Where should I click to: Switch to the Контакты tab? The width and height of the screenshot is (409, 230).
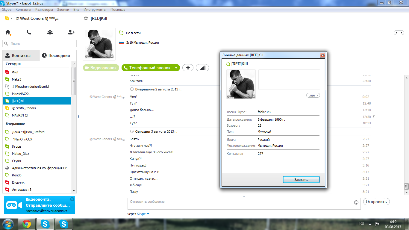click(21, 55)
